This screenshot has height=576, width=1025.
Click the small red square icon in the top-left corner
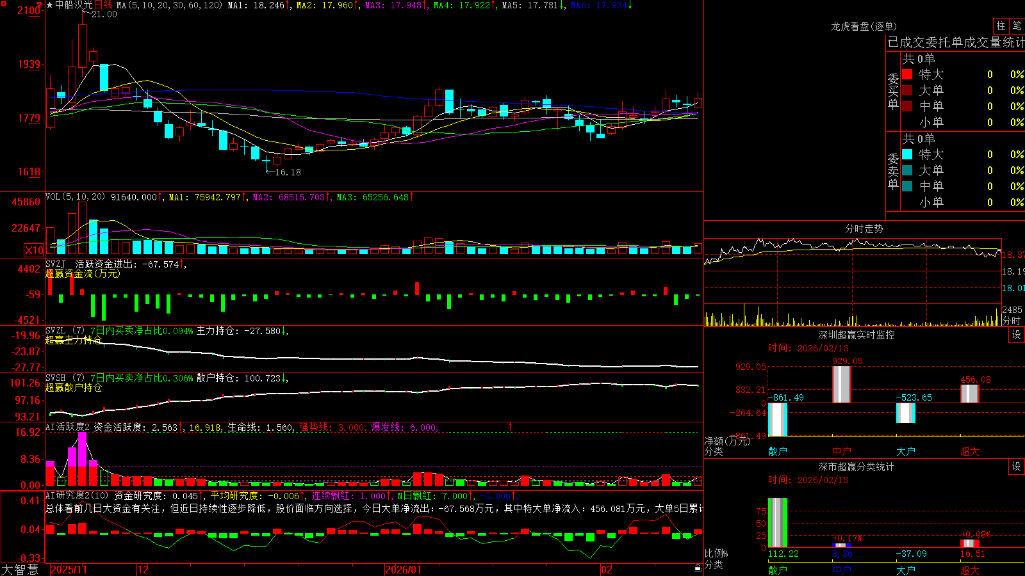pyautogui.click(x=3, y=3)
